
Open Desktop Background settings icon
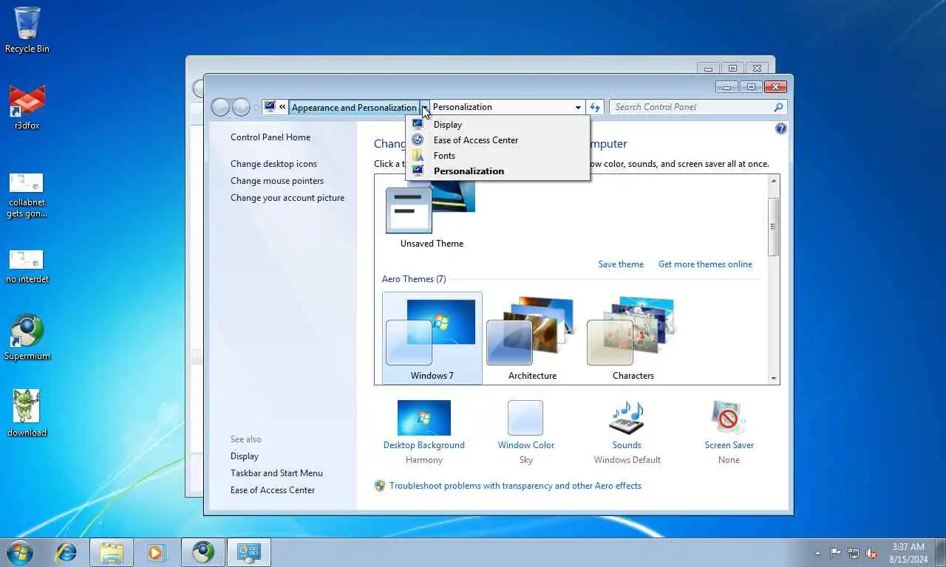point(424,418)
